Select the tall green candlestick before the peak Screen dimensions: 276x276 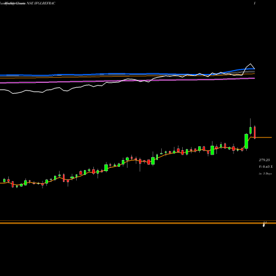point(246,141)
